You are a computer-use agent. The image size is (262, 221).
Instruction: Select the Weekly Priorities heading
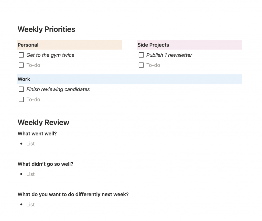point(47,29)
